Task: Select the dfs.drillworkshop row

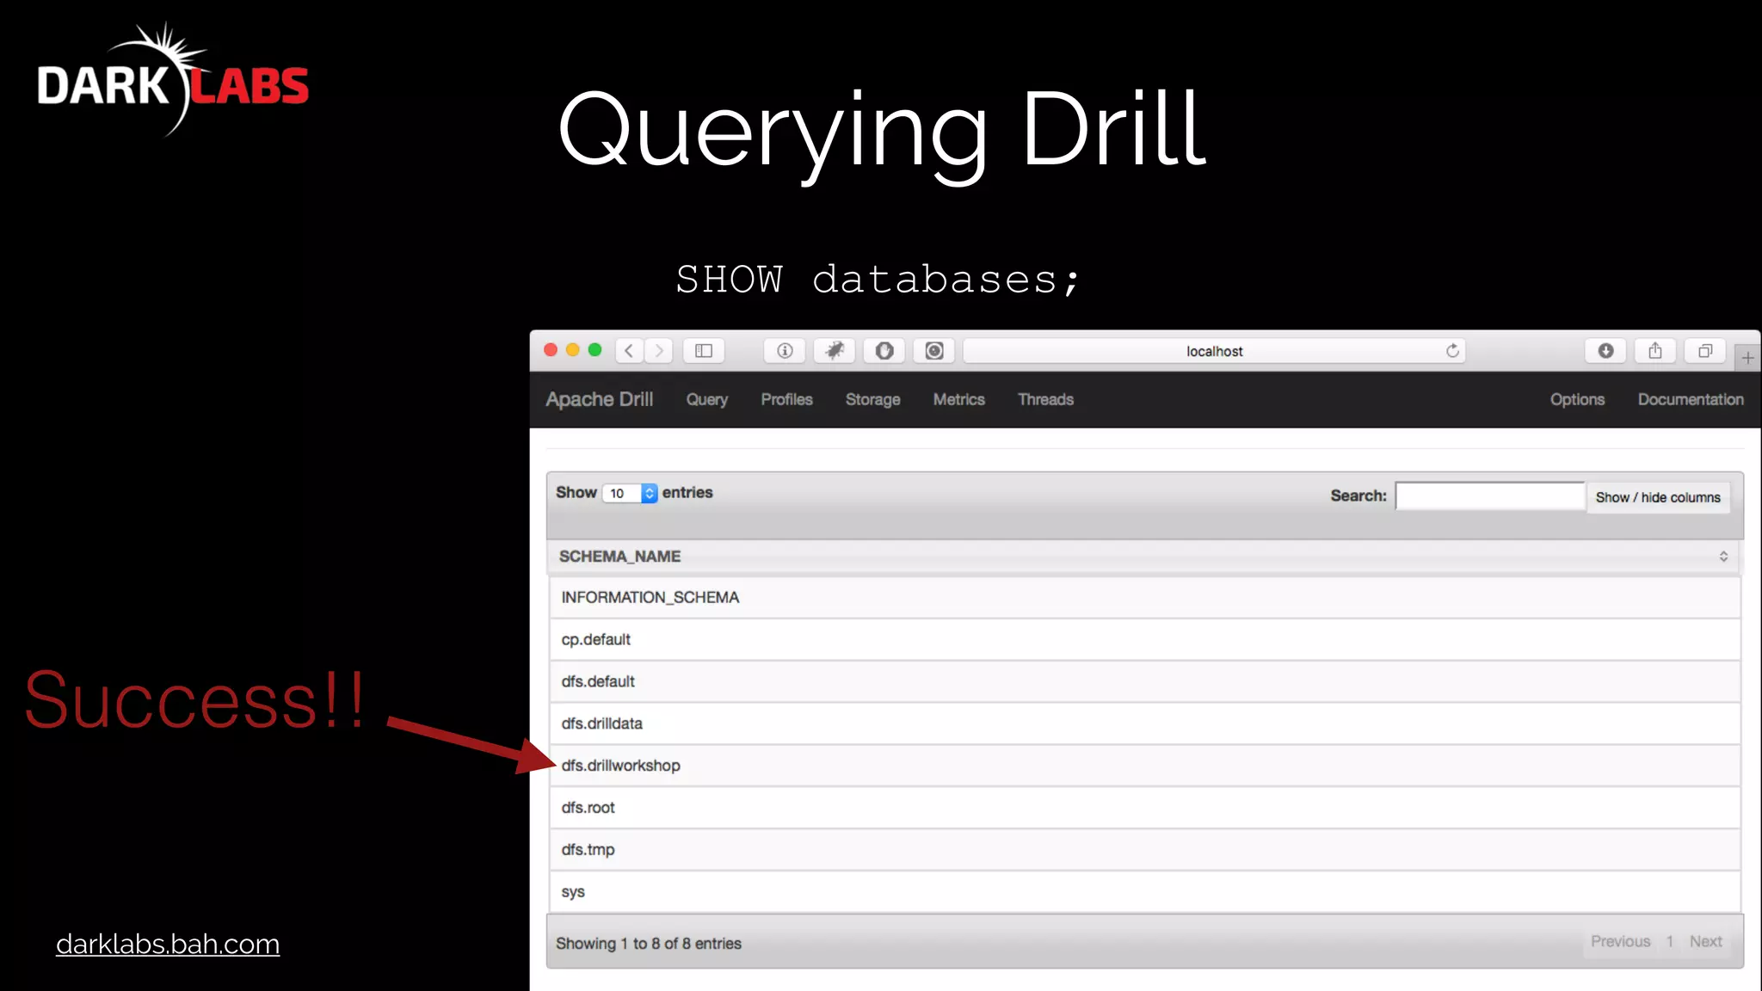Action: point(1145,766)
